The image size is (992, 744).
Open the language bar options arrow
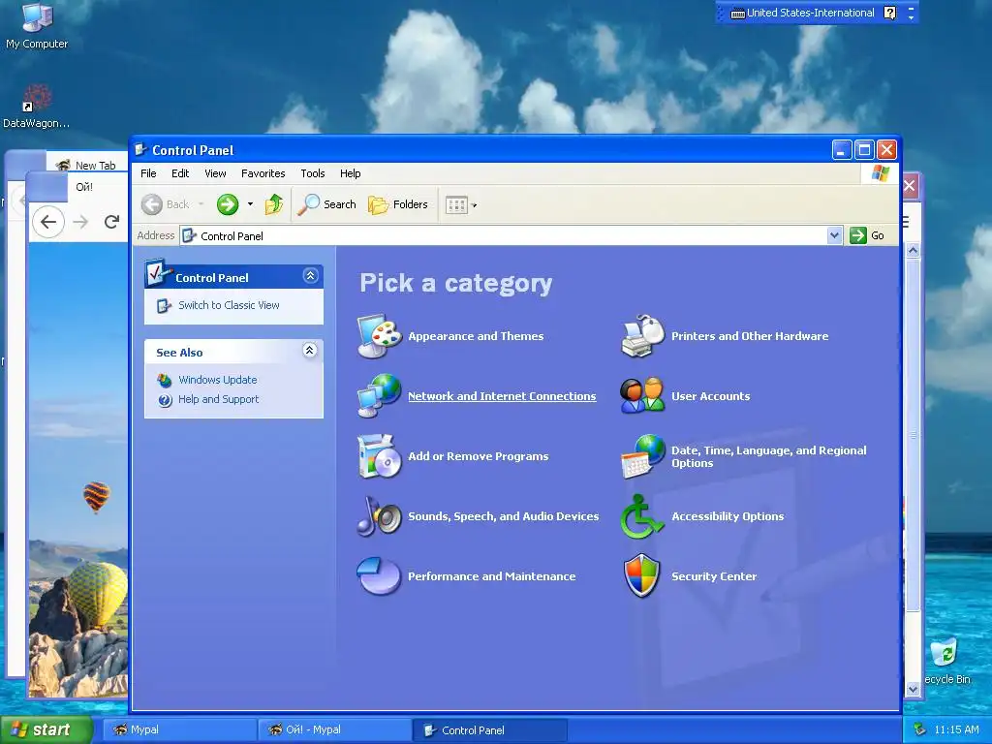tap(911, 17)
